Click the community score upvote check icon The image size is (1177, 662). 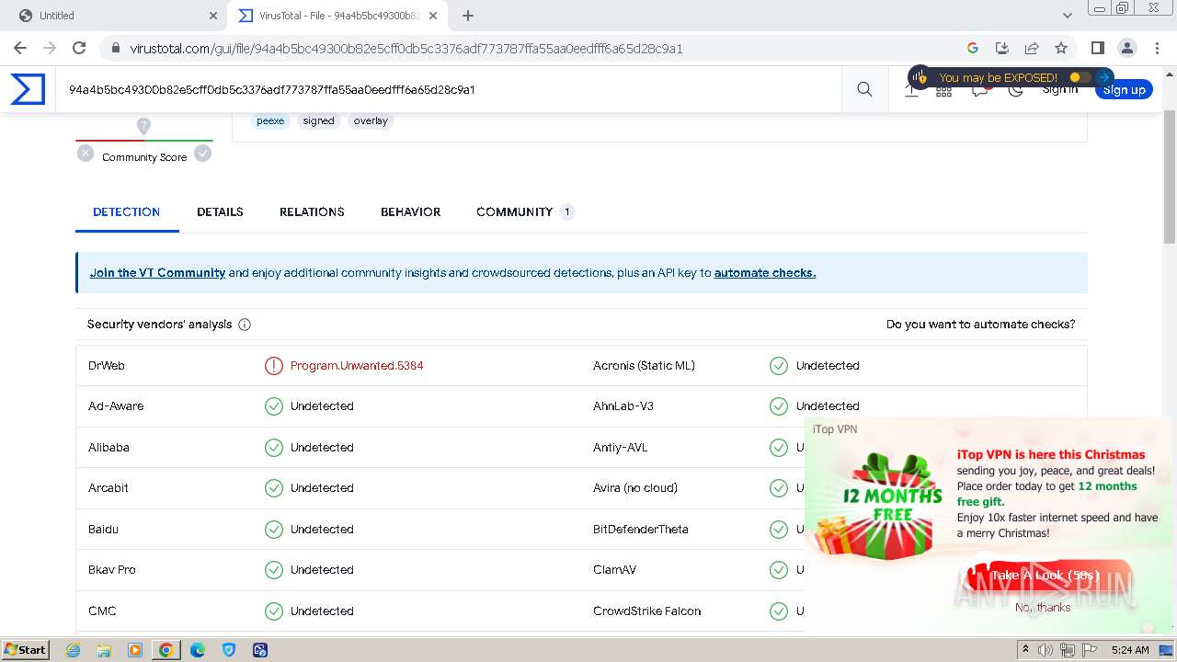(x=203, y=154)
